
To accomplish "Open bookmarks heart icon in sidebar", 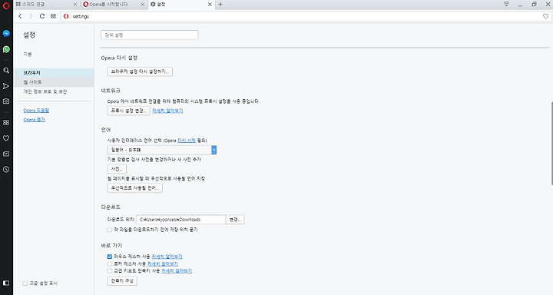I will pos(6,138).
